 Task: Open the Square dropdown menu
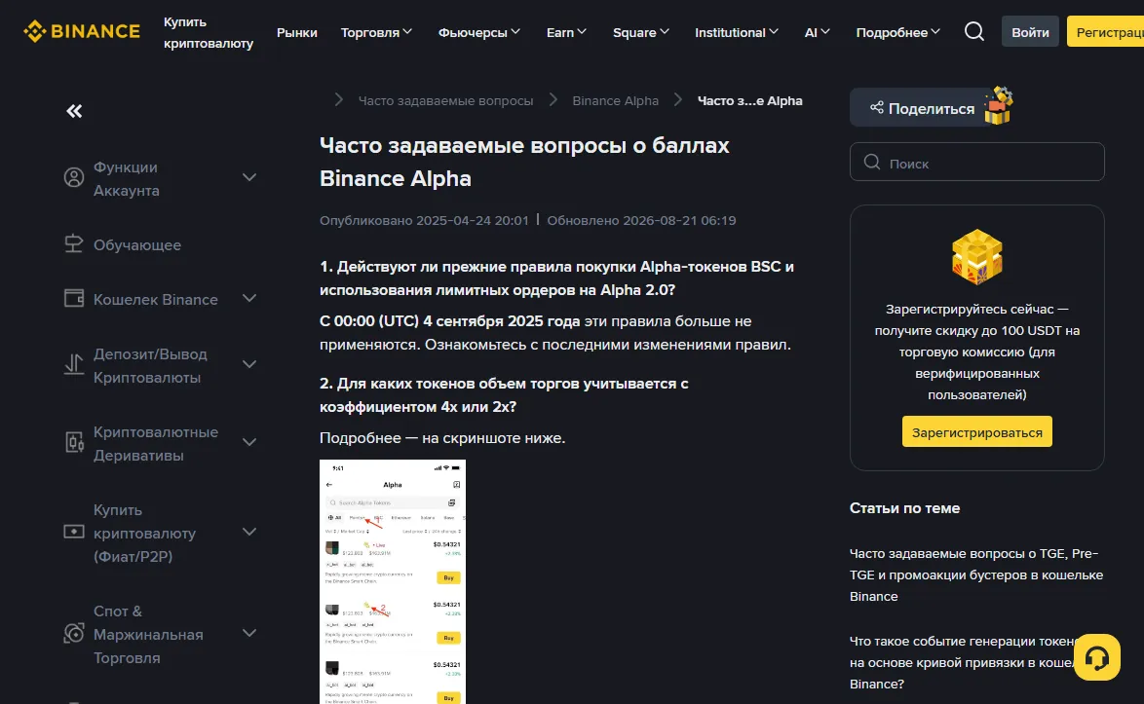click(x=640, y=32)
